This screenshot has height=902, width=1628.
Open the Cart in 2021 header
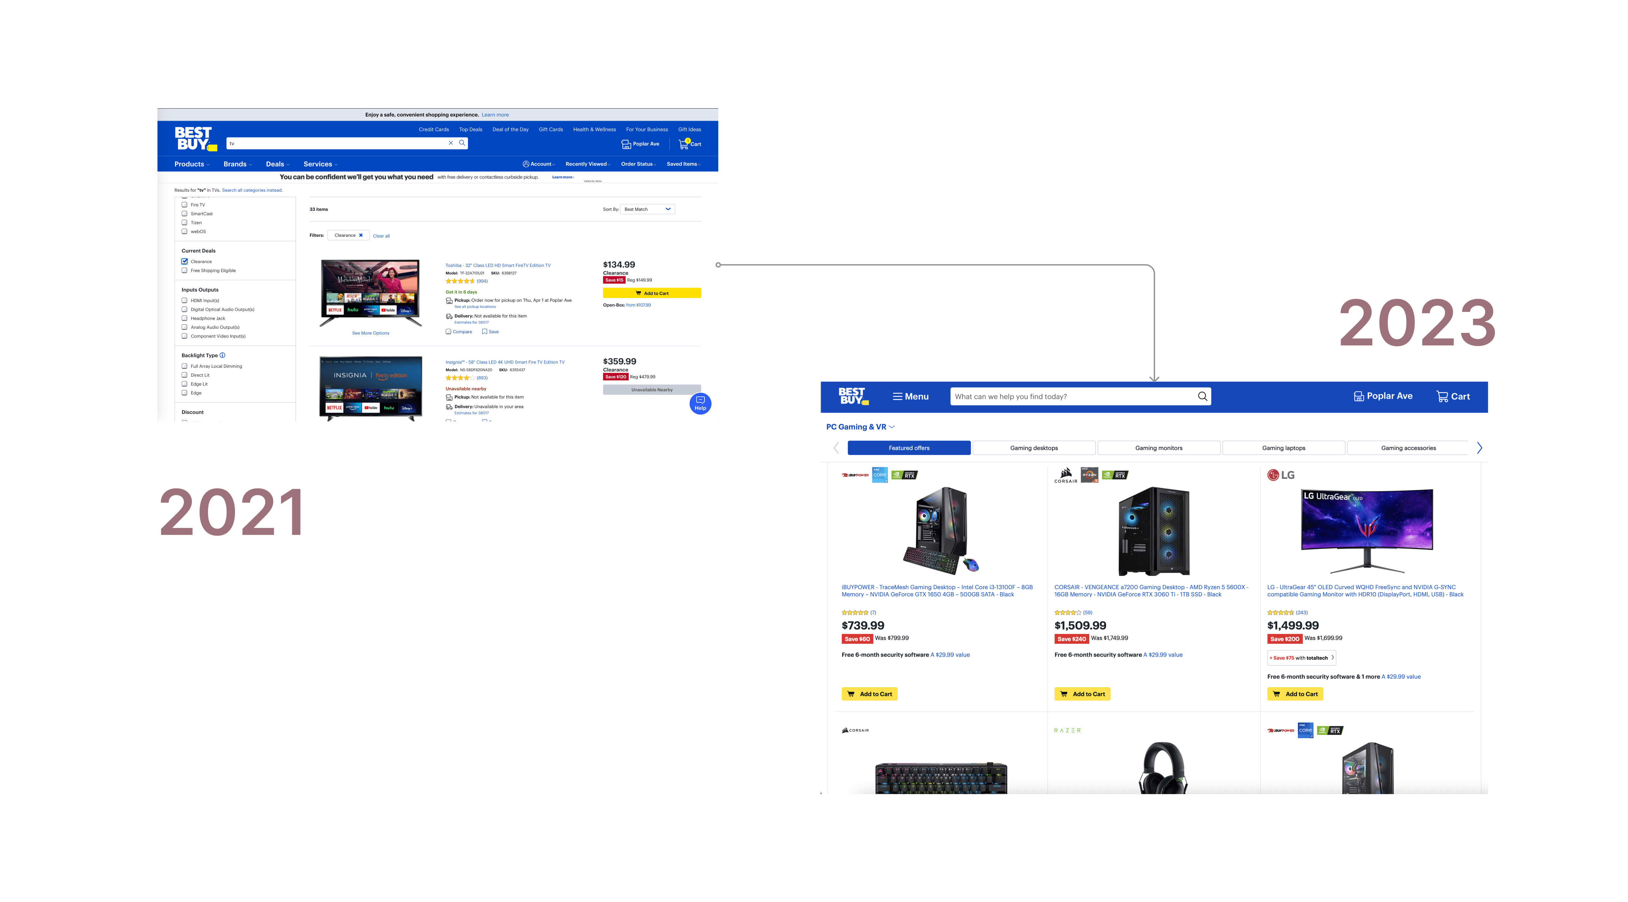click(x=689, y=143)
